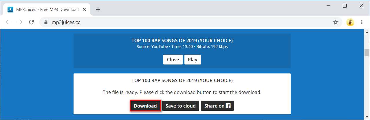Click the Download button
The height and width of the screenshot is (120, 370).
(145, 106)
